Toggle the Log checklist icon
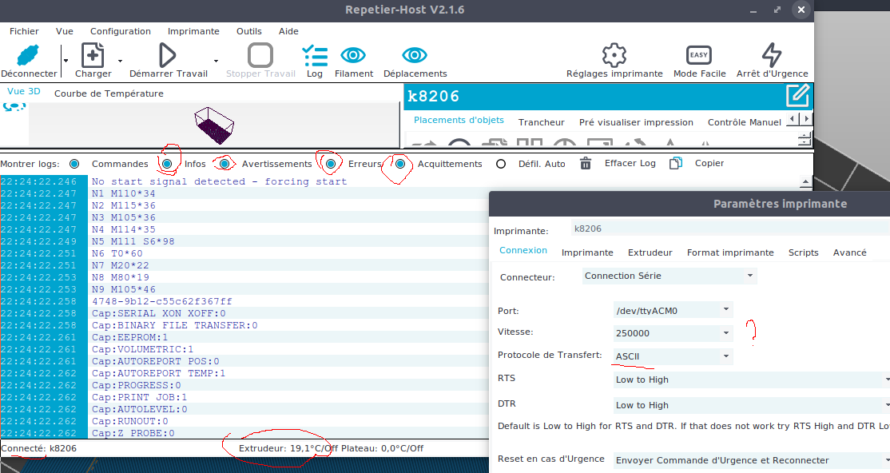 (315, 56)
